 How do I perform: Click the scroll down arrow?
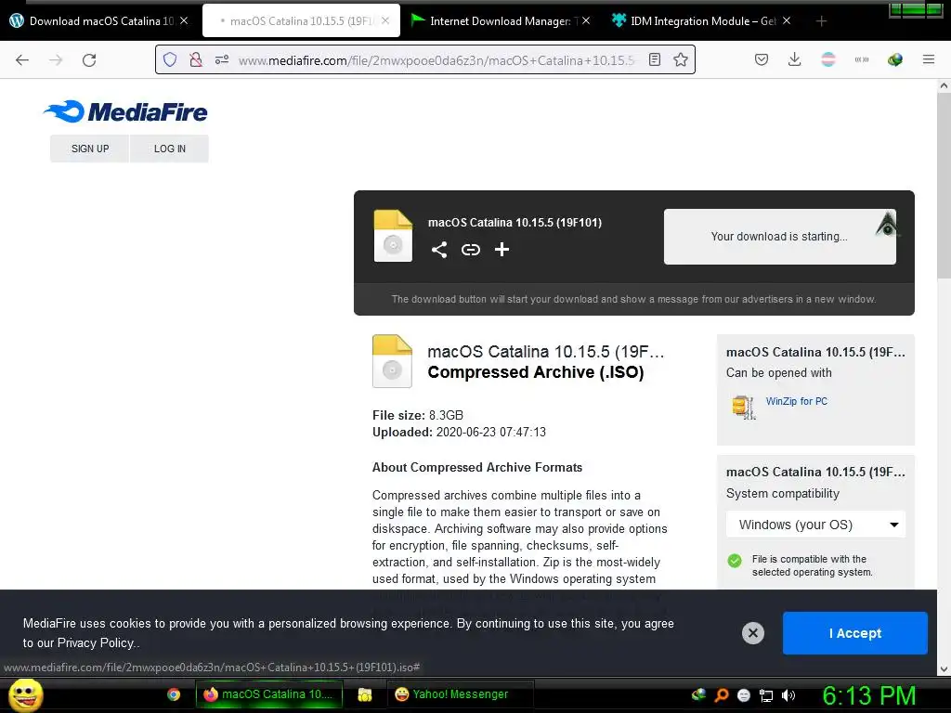pyautogui.click(x=944, y=669)
